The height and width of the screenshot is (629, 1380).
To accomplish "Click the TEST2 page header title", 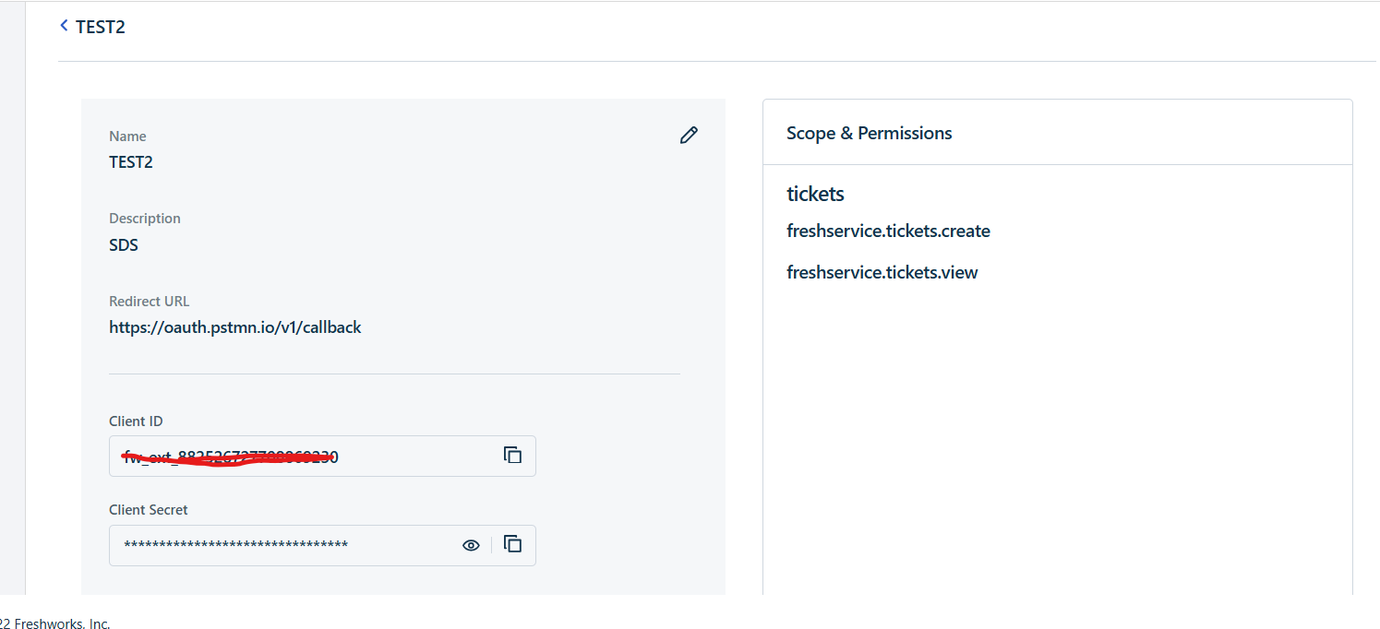I will tap(101, 27).
